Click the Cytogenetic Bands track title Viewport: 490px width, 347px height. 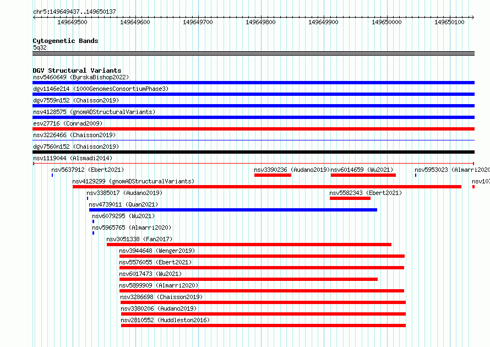66,41
